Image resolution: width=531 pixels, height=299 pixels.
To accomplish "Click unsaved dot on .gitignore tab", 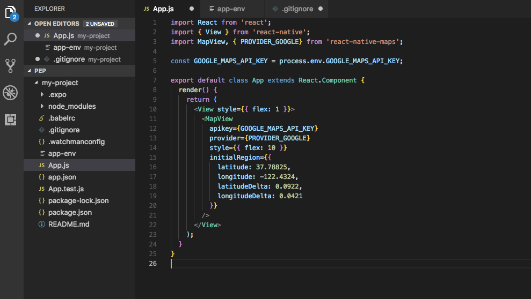I will click(x=321, y=9).
